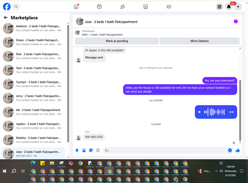Open Yoel conversation in list
The image size is (248, 183).
(33, 70)
